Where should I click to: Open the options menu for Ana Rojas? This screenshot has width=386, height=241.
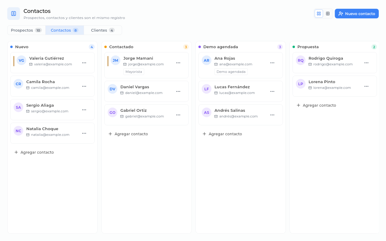click(x=272, y=63)
